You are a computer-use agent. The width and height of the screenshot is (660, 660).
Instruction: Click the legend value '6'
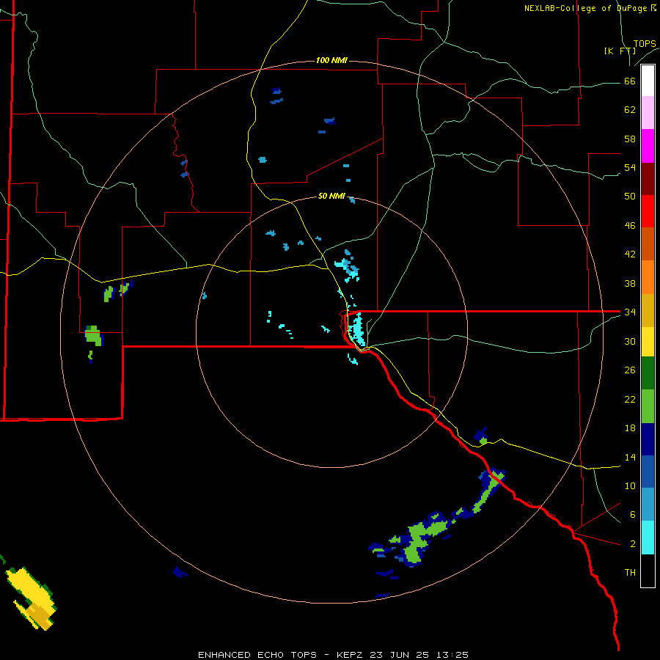tap(633, 514)
